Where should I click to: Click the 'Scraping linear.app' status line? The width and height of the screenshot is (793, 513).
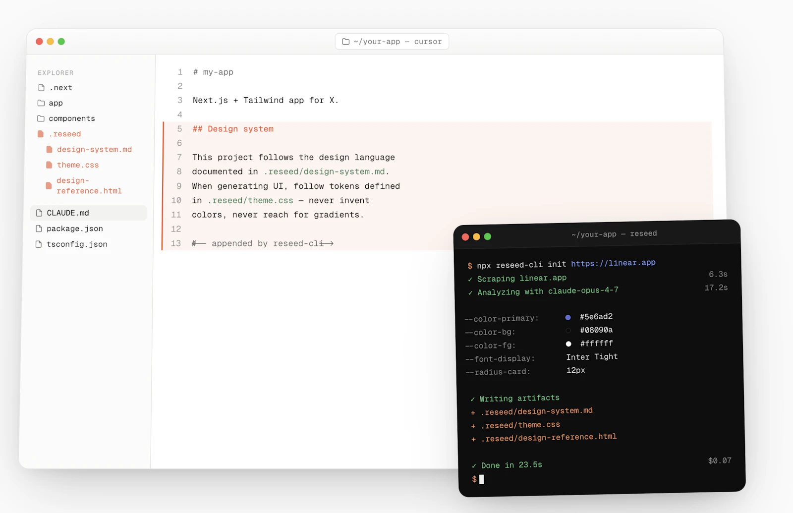(x=517, y=279)
